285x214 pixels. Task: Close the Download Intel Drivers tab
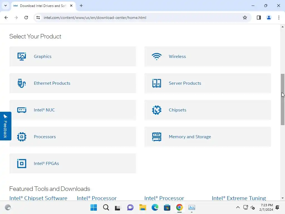[x=71, y=6]
